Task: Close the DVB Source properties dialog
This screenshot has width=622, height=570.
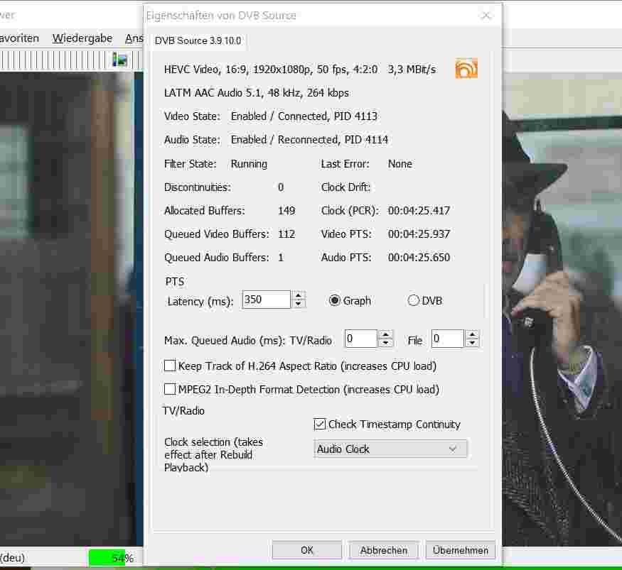Action: click(486, 16)
